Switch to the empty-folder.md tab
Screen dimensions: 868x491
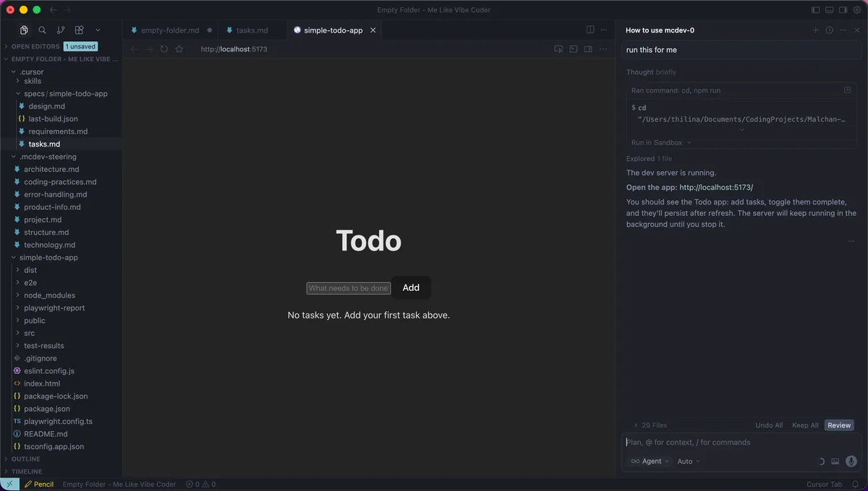pos(171,30)
